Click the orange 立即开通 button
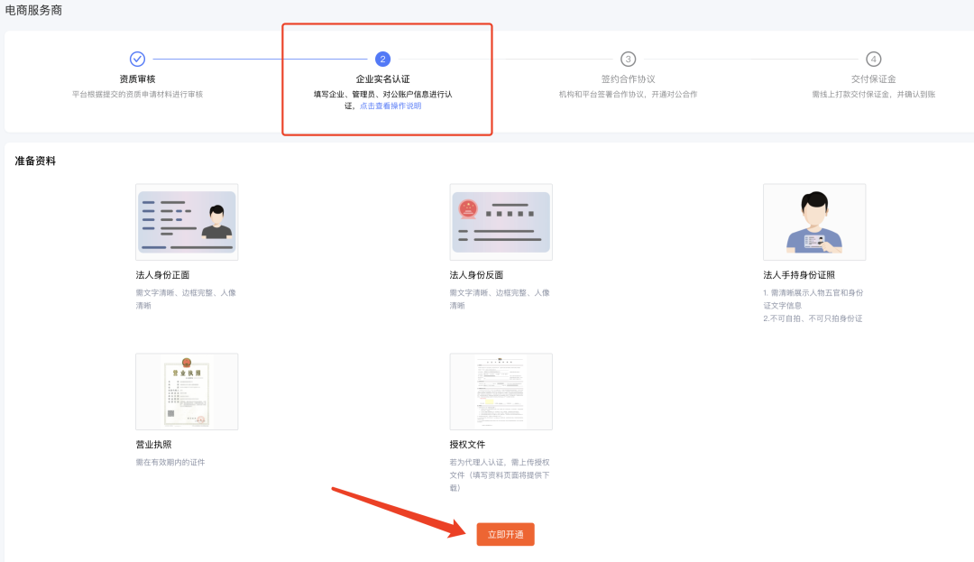The height and width of the screenshot is (562, 974). point(505,534)
